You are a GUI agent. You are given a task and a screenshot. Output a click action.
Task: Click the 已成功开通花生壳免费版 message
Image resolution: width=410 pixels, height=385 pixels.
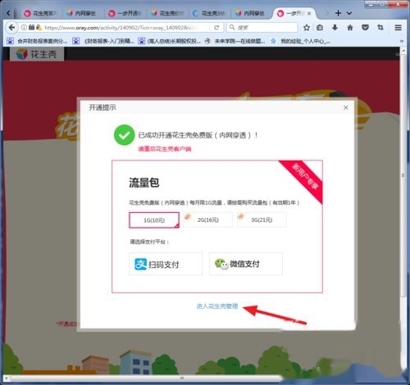[x=198, y=135]
